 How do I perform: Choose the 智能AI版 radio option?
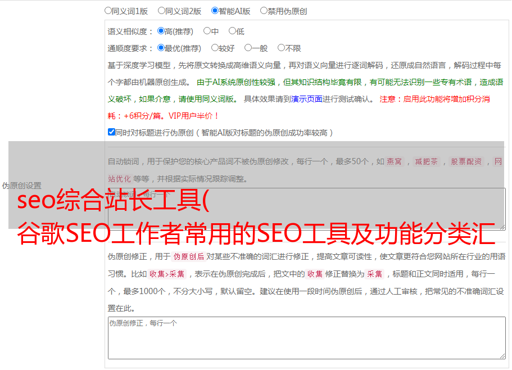[x=215, y=11]
